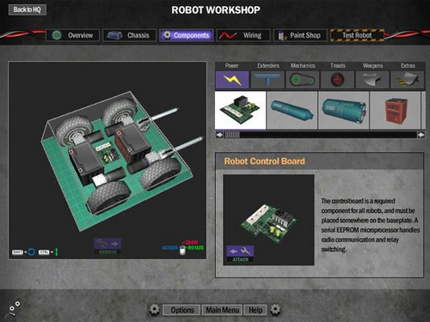Click the Back to HQ button
The height and width of the screenshot is (322, 430).
(28, 9)
